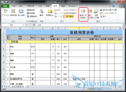Select title cell 装修预算表格
Screen dimensions: 126x92
pyautogui.click(x=64, y=32)
